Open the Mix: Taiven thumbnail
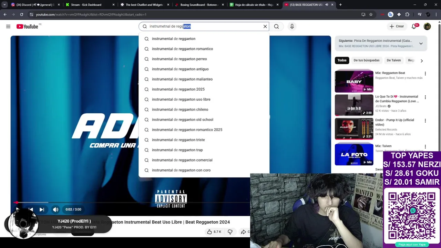Screen dimensions: 441x248 tap(354, 154)
